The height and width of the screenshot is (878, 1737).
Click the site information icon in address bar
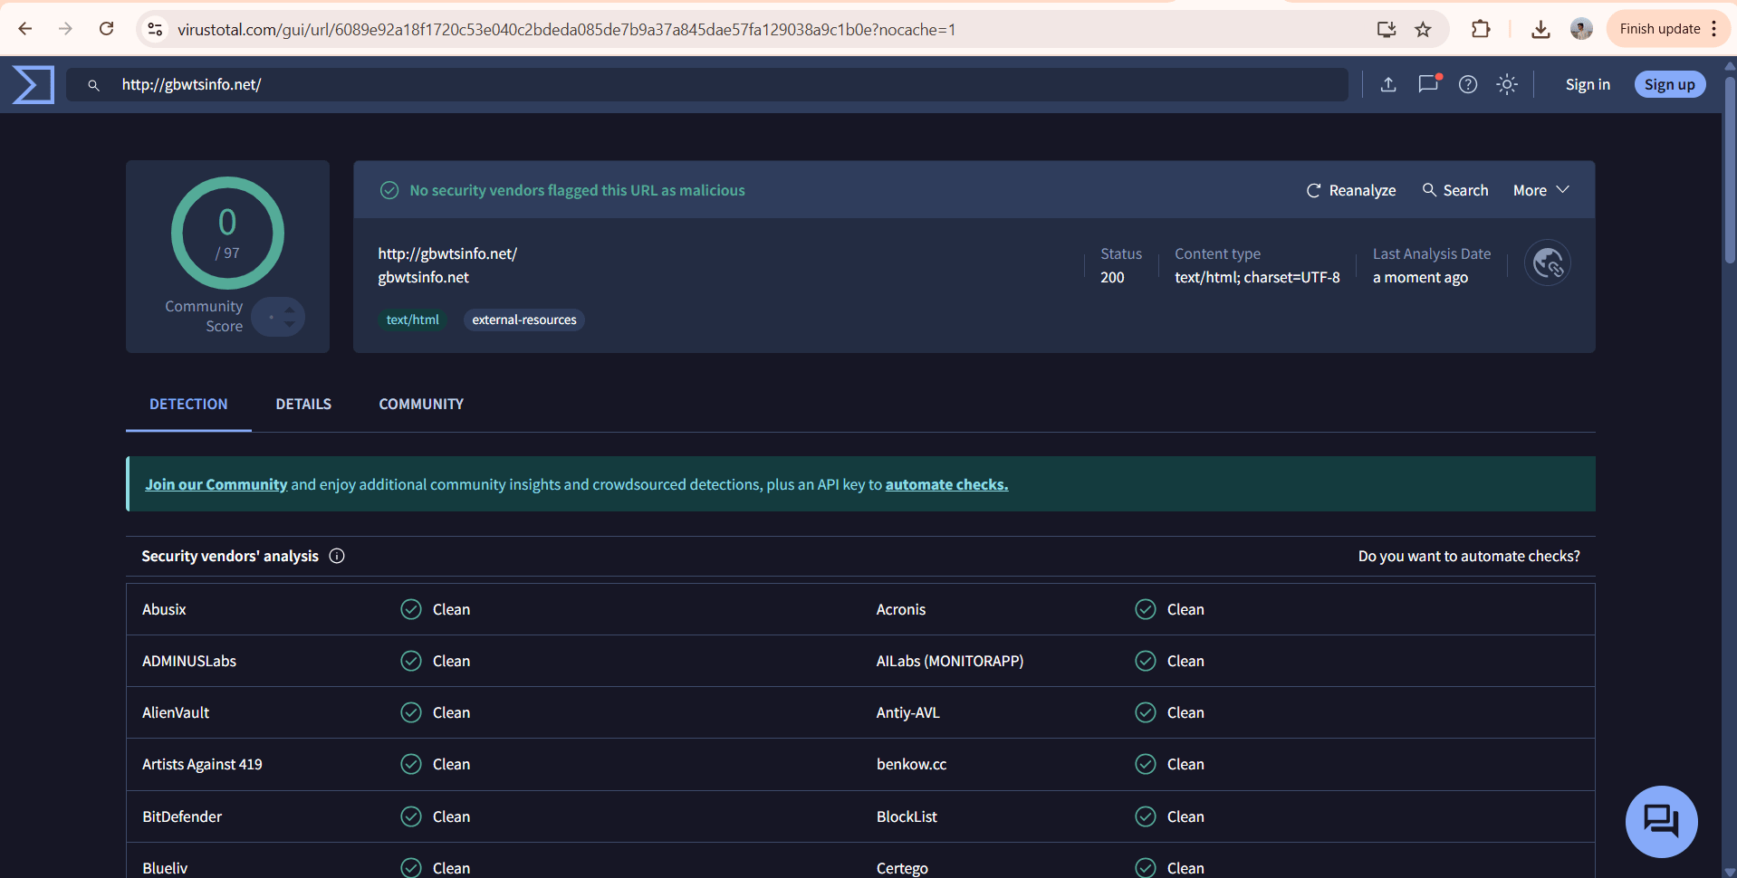pos(156,30)
